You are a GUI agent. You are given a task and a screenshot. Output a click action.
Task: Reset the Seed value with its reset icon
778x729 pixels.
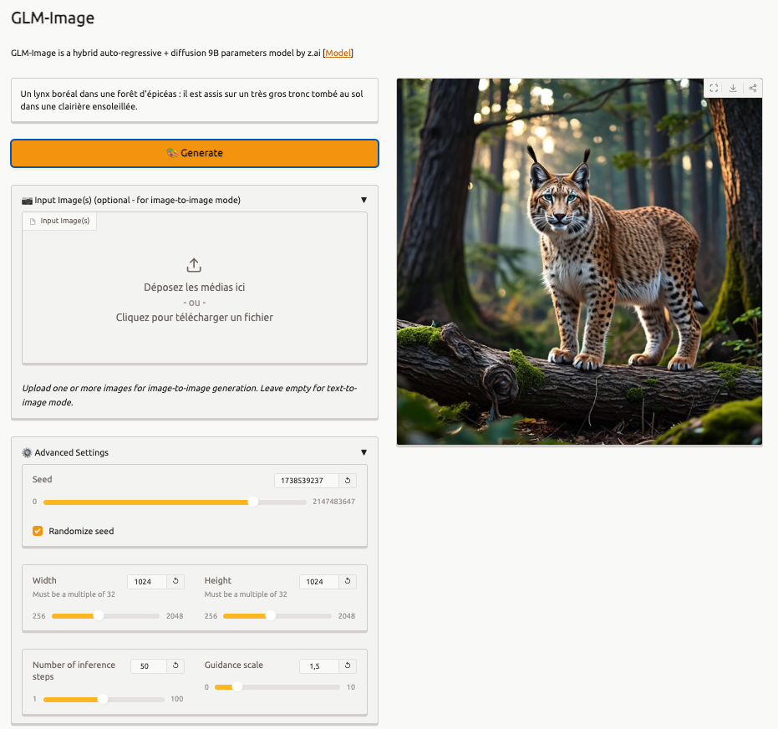point(348,481)
